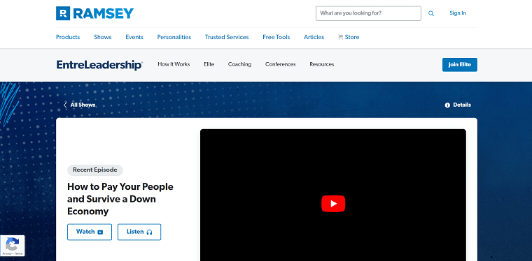
Task: Open the Events menu
Action: [134, 37]
